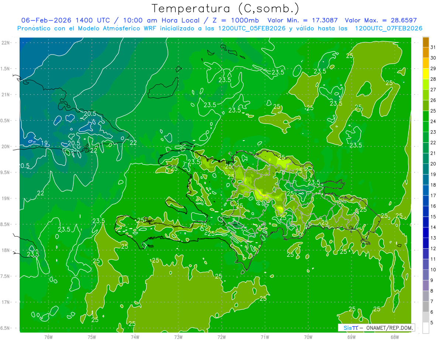Viewport: 443px width, 342px height.
Task: Click the legend value "10"
Action: (433, 270)
